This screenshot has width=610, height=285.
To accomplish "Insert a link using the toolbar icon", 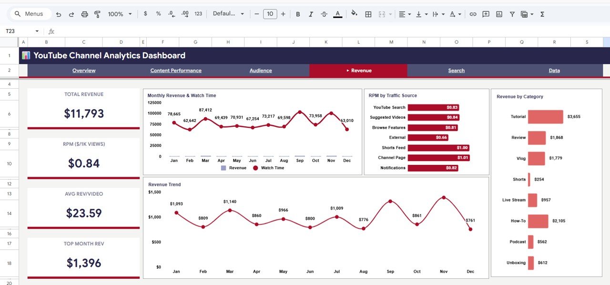I will point(473,14).
